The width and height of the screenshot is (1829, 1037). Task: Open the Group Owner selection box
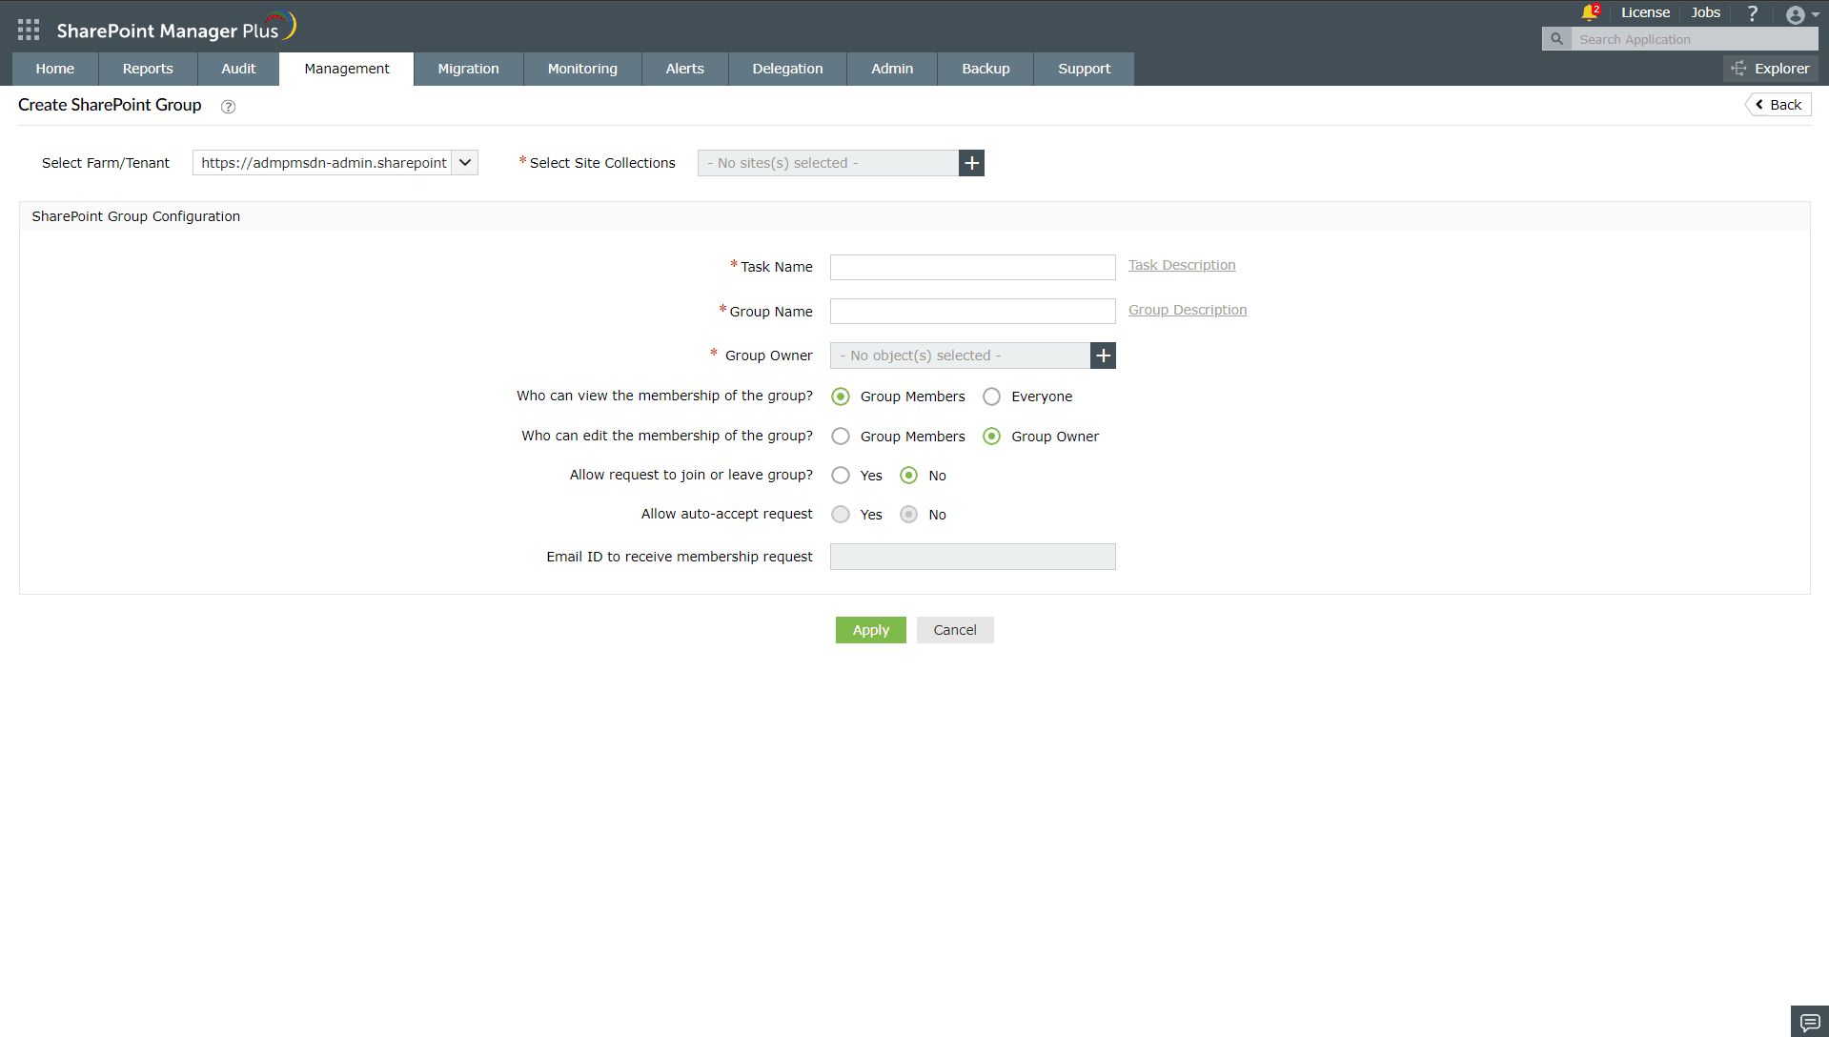coord(960,356)
